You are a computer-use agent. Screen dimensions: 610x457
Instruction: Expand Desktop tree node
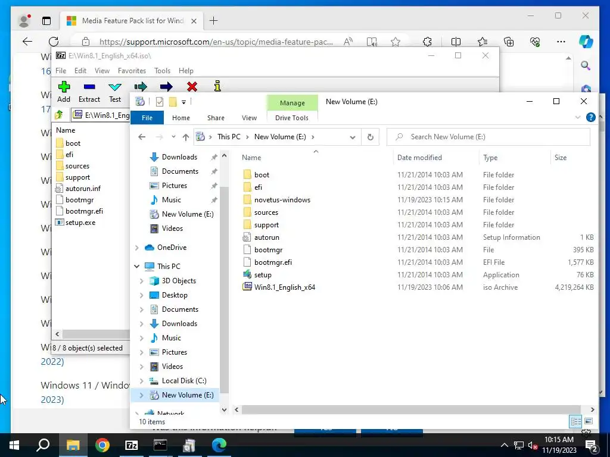(142, 295)
